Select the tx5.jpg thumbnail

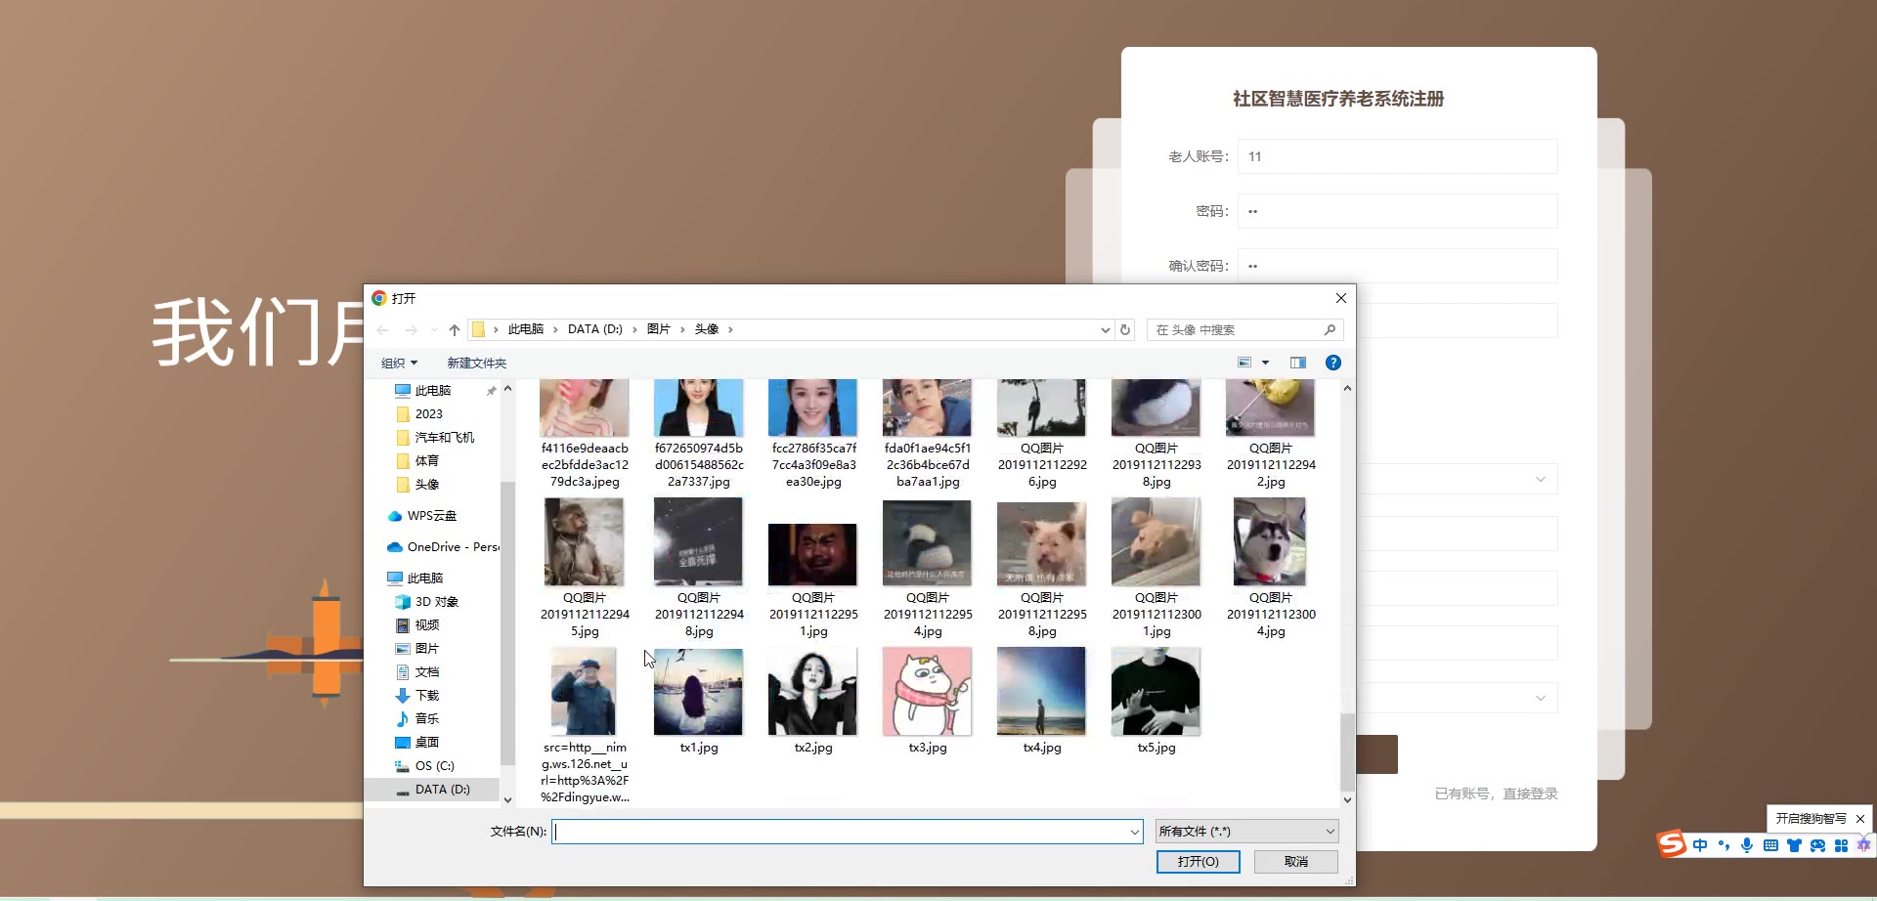[x=1156, y=692]
